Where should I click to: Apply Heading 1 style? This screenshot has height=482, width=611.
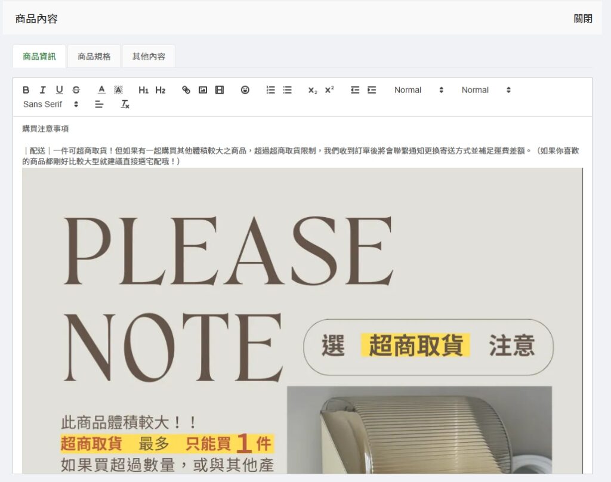pyautogui.click(x=143, y=90)
